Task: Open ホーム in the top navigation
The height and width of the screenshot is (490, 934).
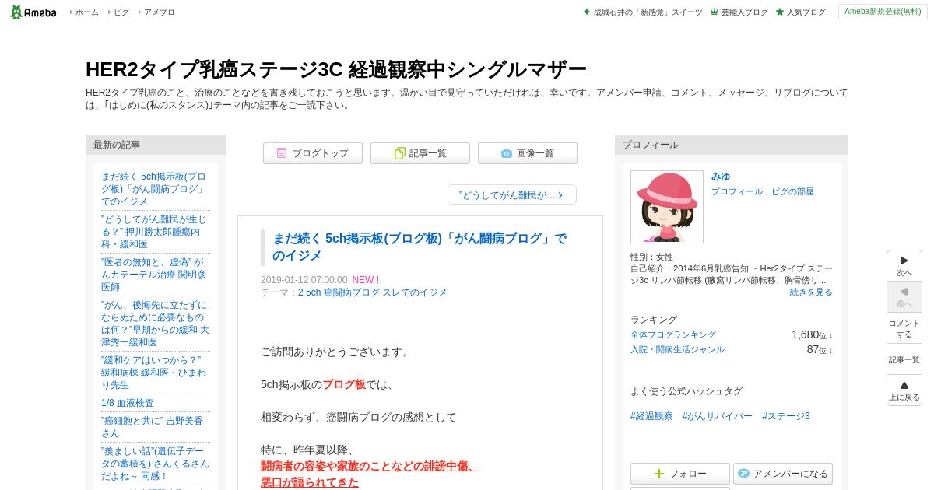Action: (x=86, y=12)
